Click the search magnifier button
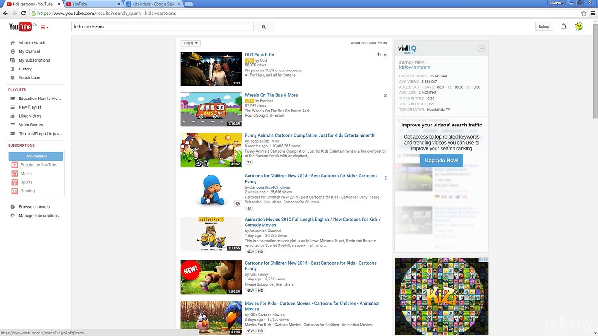Viewport: 598px width, 336px height. [263, 27]
